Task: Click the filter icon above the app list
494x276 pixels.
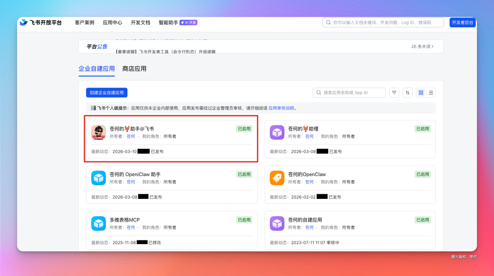Action: [394, 92]
